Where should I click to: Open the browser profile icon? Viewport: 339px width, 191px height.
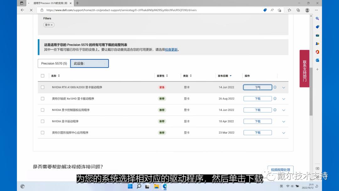[307, 10]
